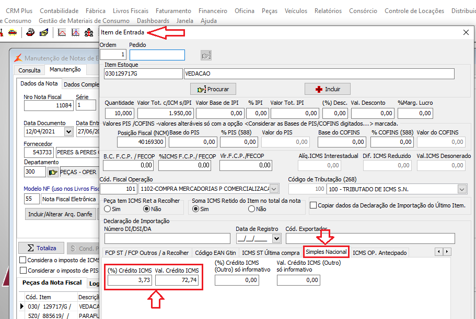Click the handshake toolbar icon
This screenshot has height=319, width=476.
(44, 32)
